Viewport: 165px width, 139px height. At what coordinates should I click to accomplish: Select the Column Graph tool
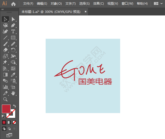[x=5, y=87]
